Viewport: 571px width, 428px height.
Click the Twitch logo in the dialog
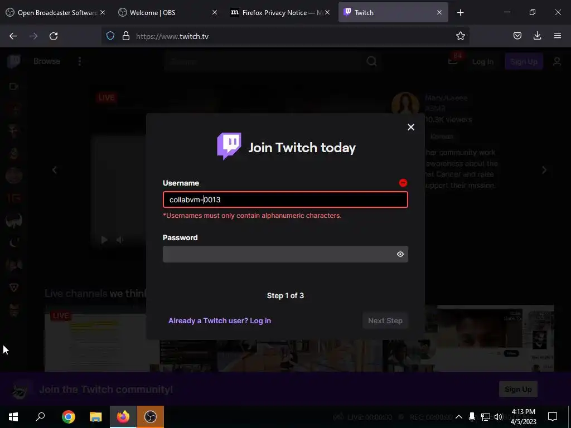[x=229, y=147]
